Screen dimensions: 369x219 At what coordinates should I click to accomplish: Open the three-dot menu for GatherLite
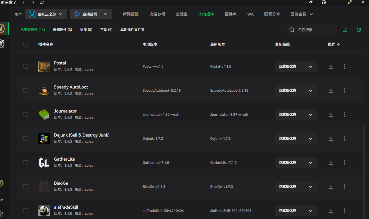tap(345, 163)
